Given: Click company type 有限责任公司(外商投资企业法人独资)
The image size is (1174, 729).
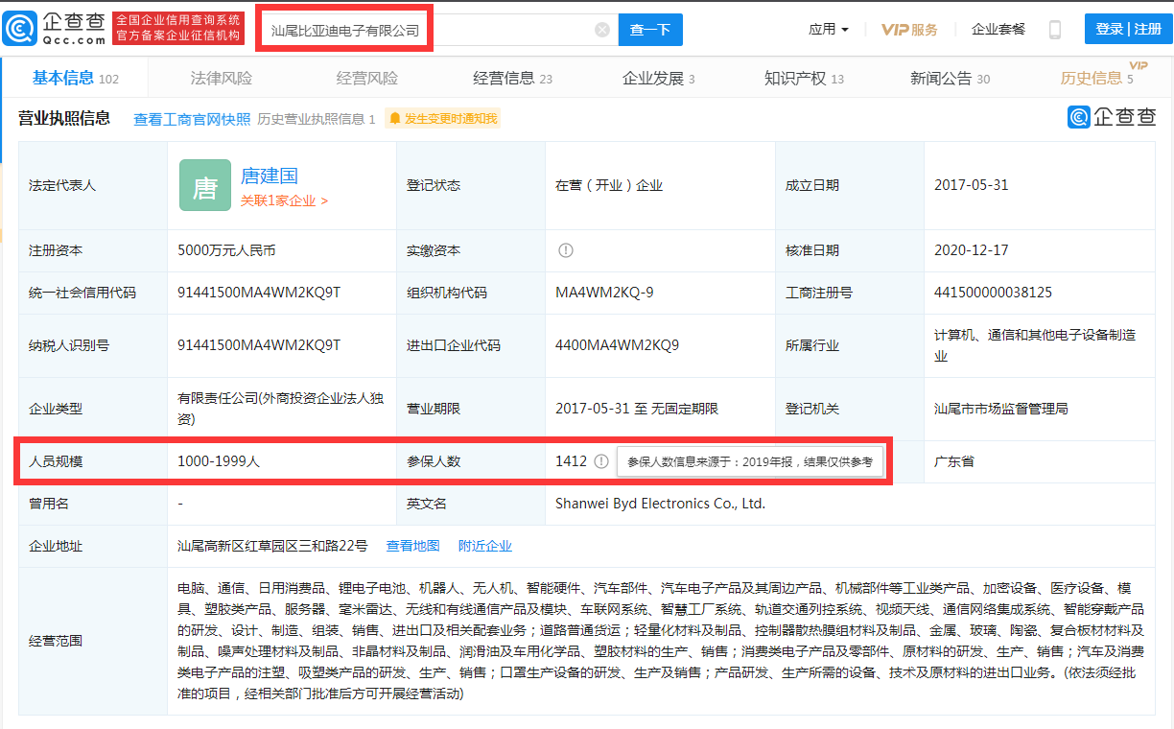Looking at the screenshot, I should 281,408.
